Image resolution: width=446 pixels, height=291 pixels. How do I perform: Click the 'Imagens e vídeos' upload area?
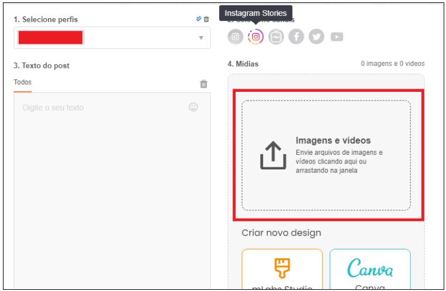pyautogui.click(x=326, y=155)
